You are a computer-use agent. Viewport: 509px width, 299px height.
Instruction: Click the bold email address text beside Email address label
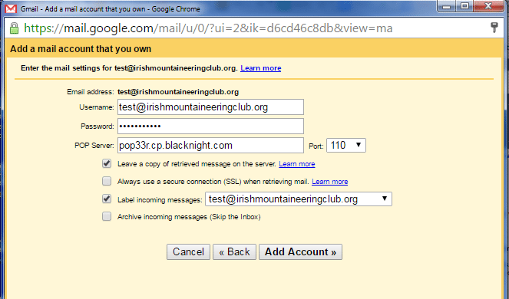tap(178, 92)
